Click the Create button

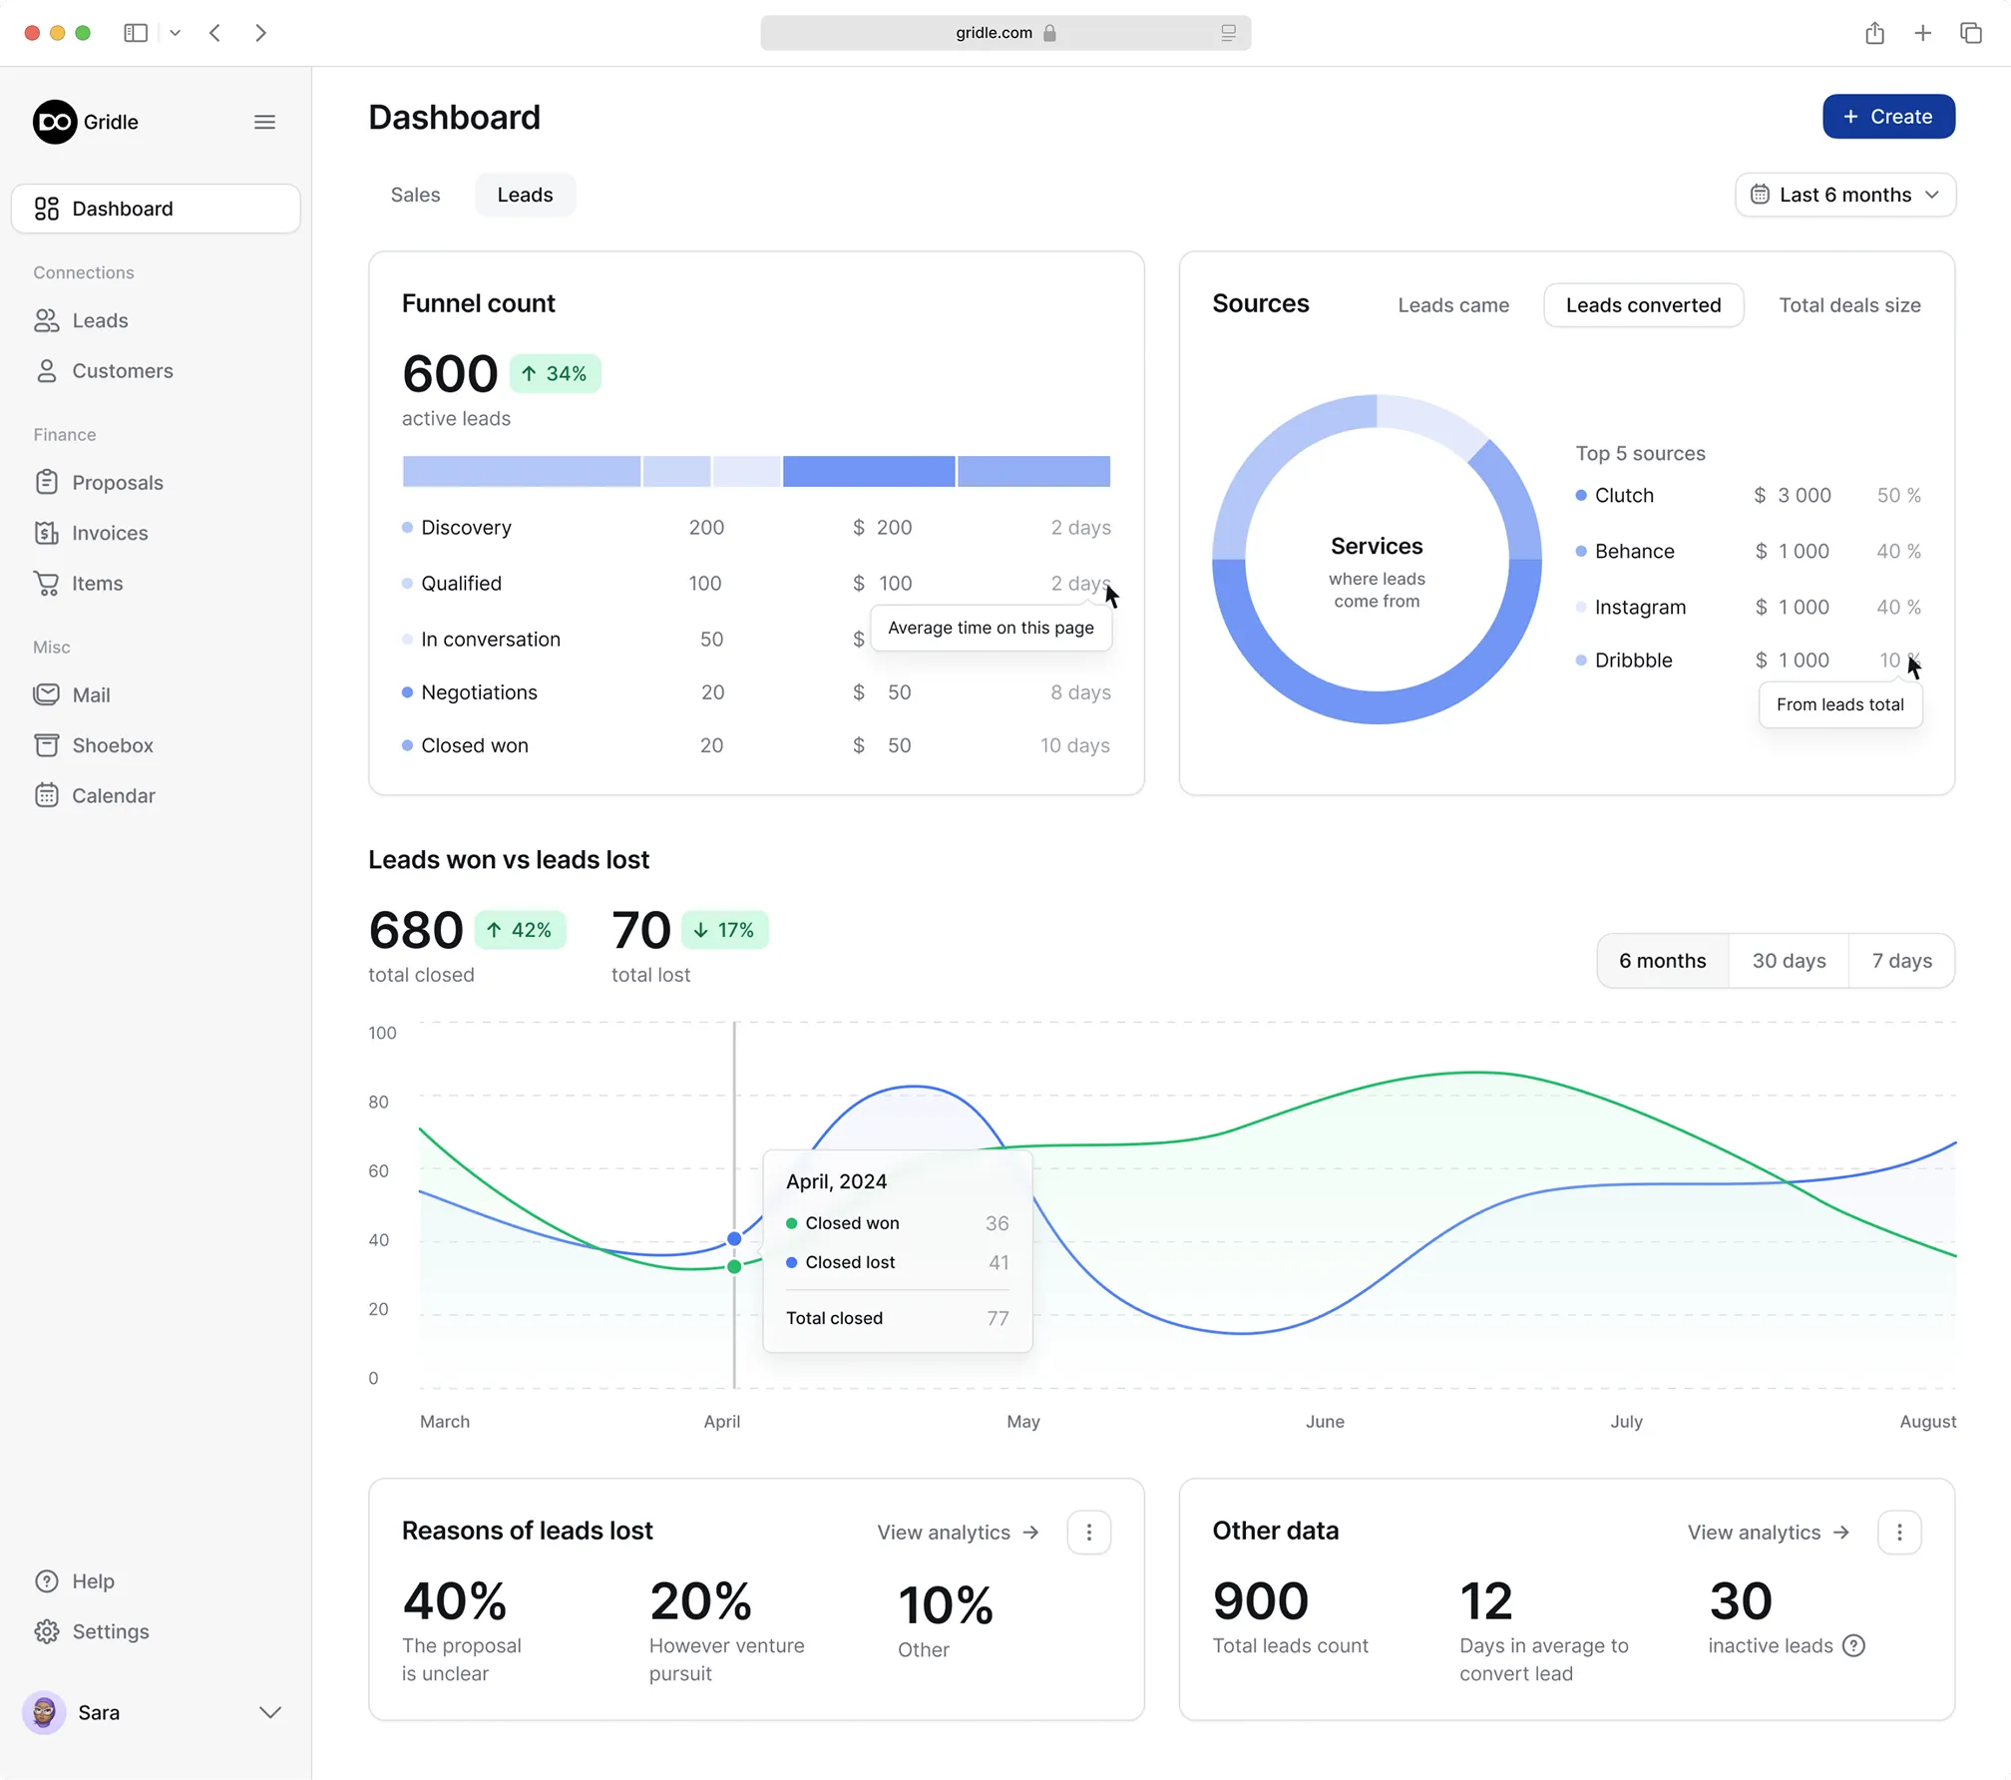pyautogui.click(x=1887, y=117)
